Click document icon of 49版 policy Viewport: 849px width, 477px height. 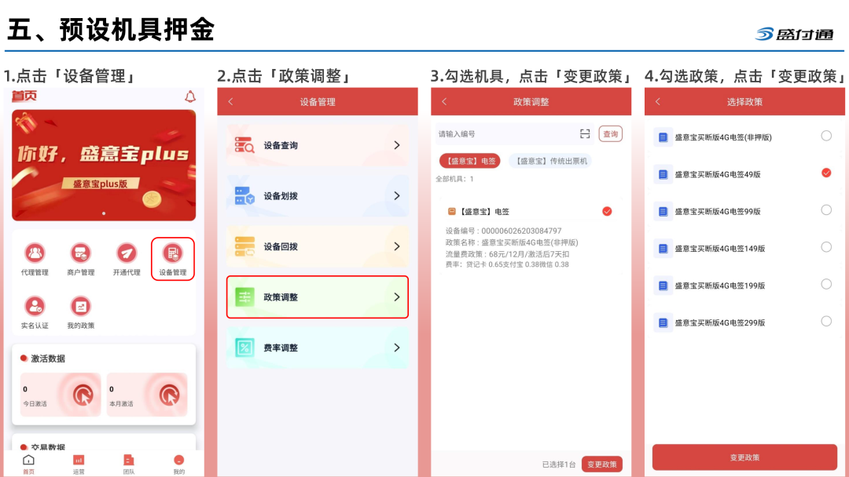click(x=663, y=174)
